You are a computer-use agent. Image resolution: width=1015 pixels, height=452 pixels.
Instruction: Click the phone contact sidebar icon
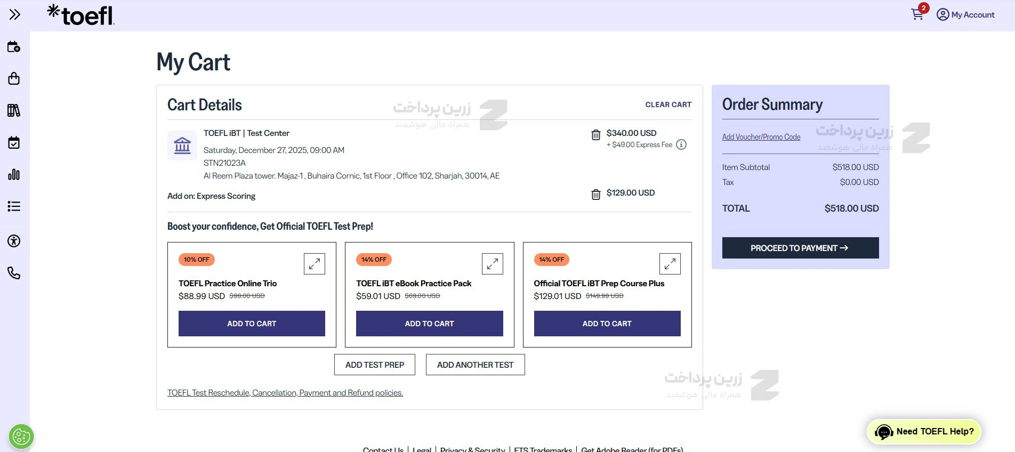click(14, 273)
